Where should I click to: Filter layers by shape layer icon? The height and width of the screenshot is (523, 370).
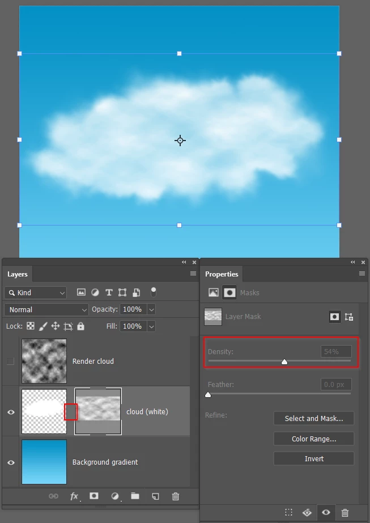(x=122, y=292)
